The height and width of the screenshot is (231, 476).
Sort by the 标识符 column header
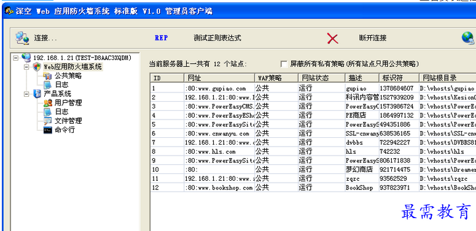[x=399, y=78]
